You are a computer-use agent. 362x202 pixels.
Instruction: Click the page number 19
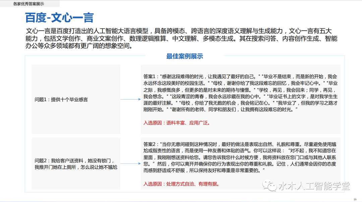click(x=355, y=199)
